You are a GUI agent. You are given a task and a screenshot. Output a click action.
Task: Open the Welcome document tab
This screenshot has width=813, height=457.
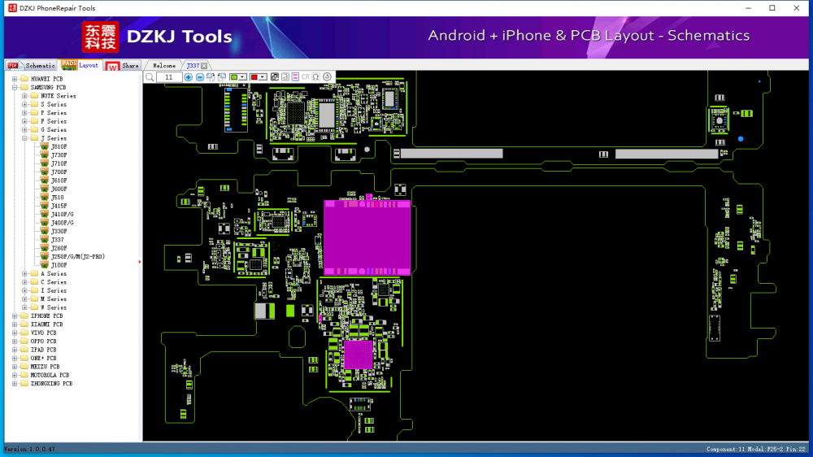pyautogui.click(x=164, y=66)
